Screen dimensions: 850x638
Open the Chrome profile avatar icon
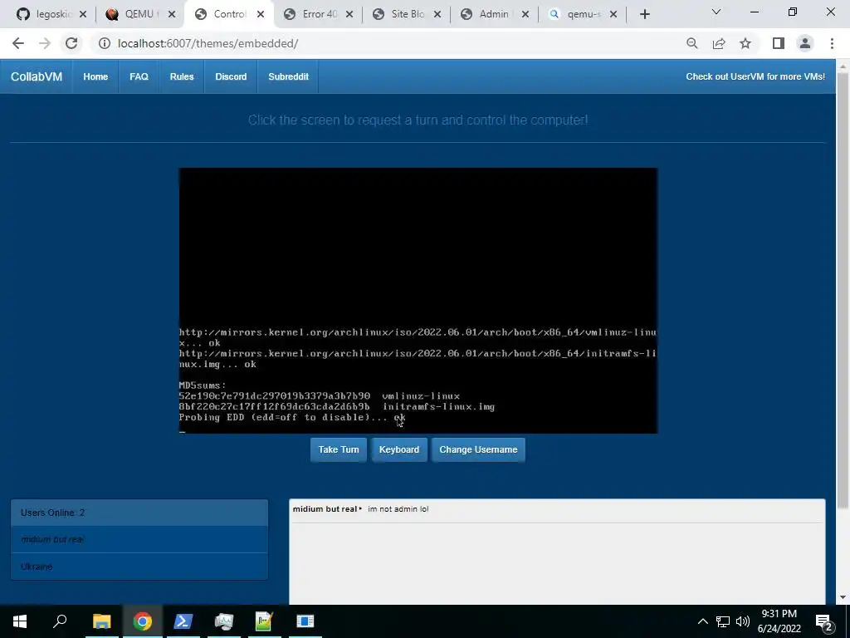tap(805, 43)
